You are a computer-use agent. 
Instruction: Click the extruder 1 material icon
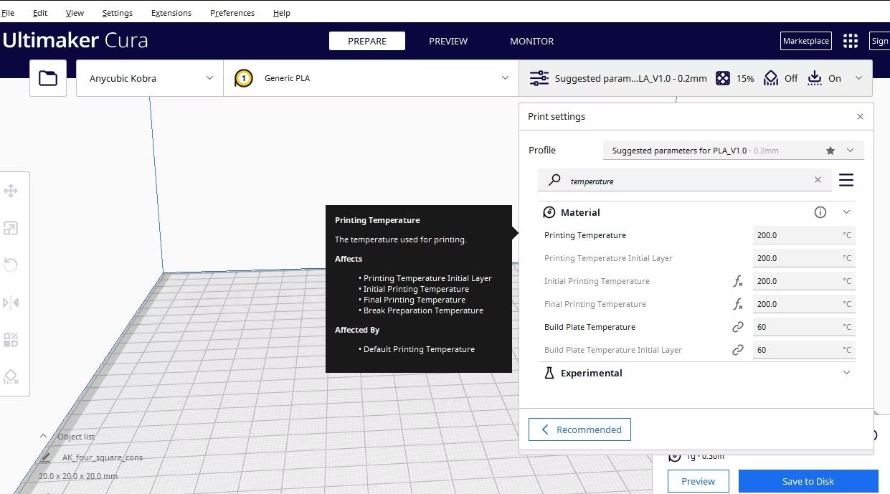point(244,78)
